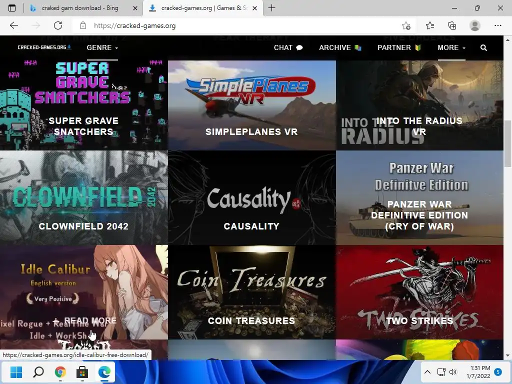Show hidden system tray icons
512x384 pixels.
tap(427, 372)
